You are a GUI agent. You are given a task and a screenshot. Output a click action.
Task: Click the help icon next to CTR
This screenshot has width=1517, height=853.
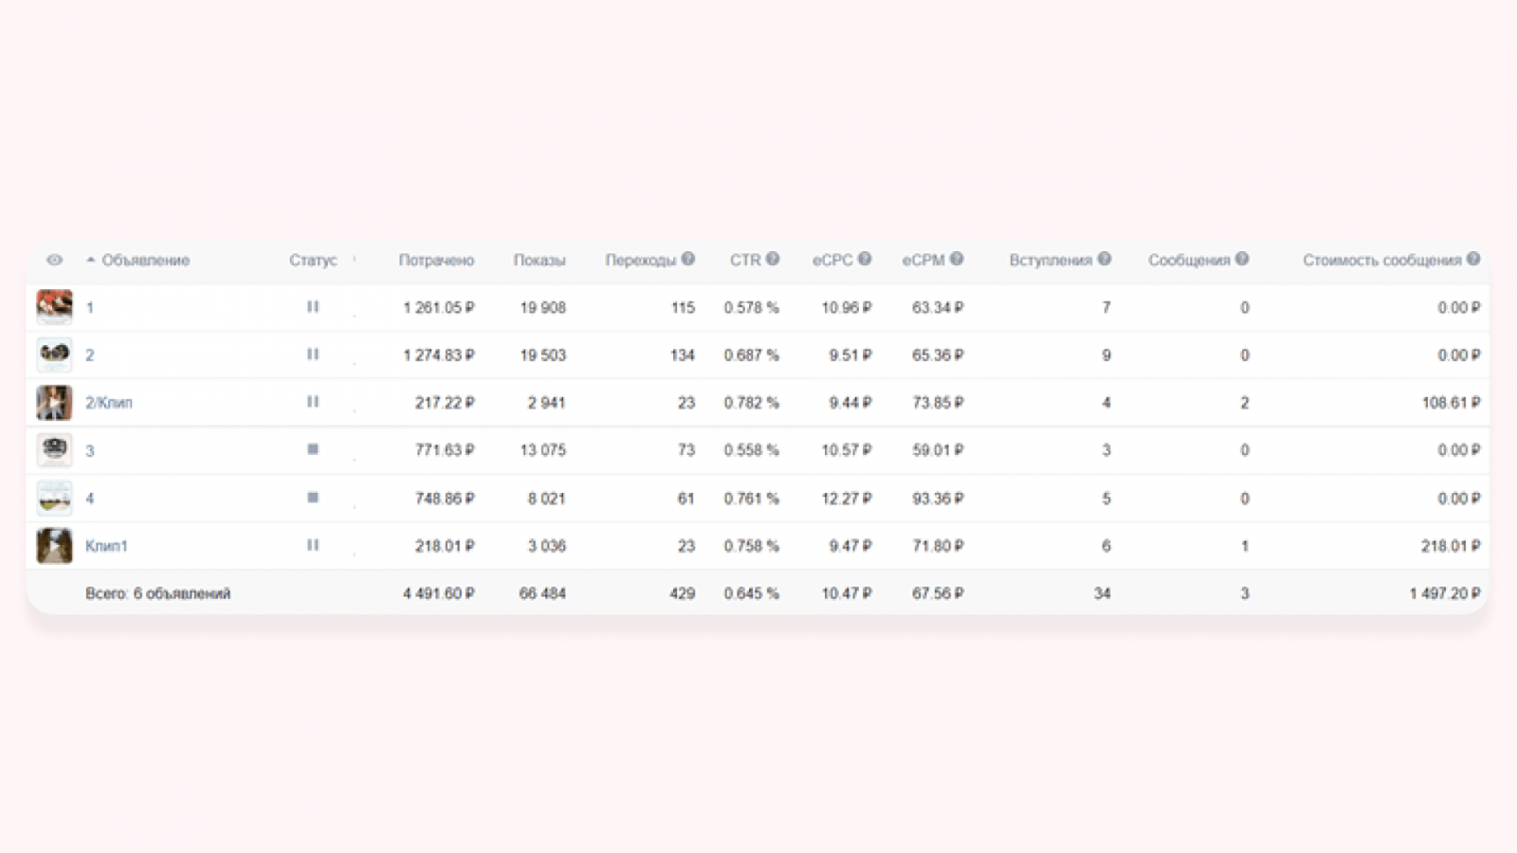point(773,259)
